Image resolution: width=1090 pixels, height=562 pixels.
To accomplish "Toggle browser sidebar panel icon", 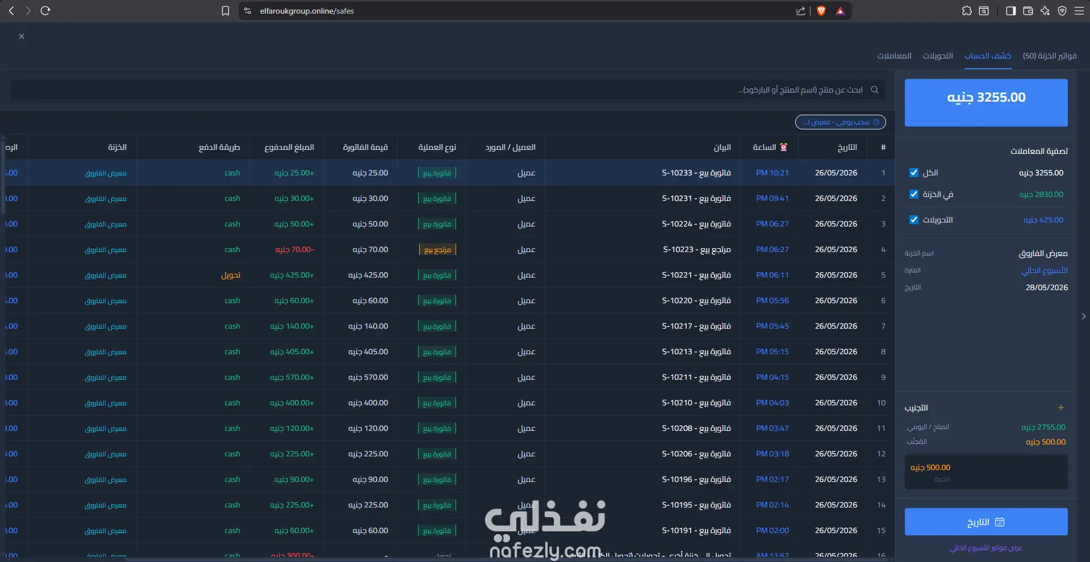I will click(x=1010, y=11).
